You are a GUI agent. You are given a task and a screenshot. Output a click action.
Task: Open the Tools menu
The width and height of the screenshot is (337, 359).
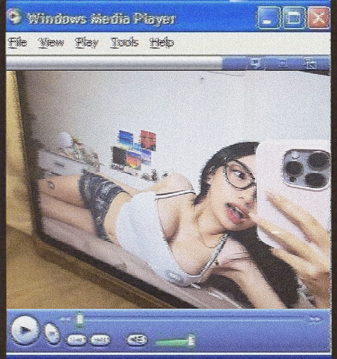tap(124, 42)
